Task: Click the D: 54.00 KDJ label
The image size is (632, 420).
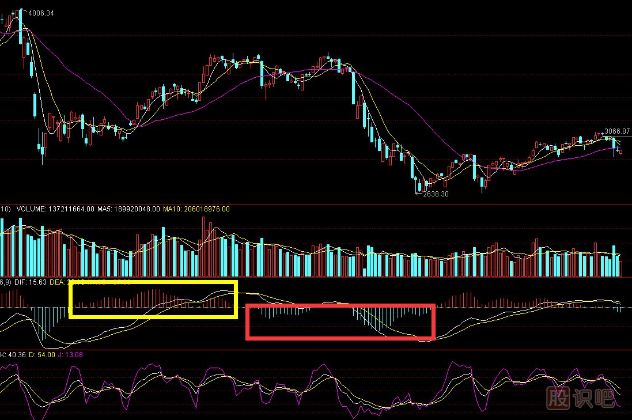Action: pyautogui.click(x=42, y=354)
